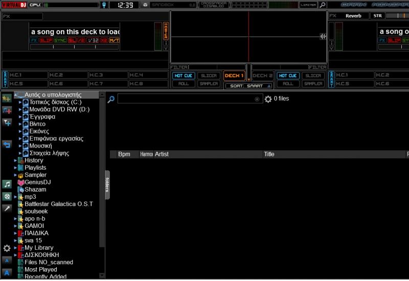The width and height of the screenshot is (409, 281).
Task: Toggle left deck FX button
Action: 34,40
